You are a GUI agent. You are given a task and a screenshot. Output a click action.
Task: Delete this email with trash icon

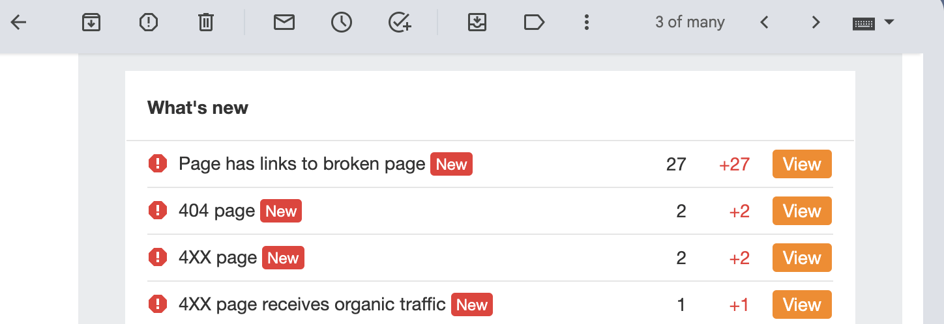[x=205, y=23]
